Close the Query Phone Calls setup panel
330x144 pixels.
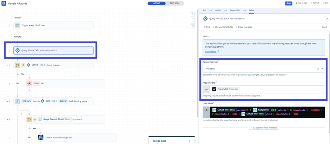tap(327, 19)
